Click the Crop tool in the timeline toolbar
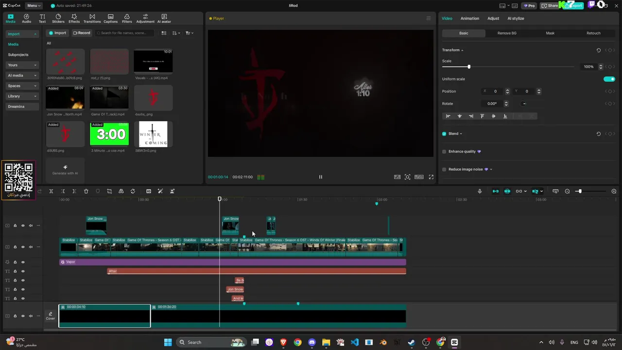This screenshot has height=350, width=622. click(x=109, y=191)
